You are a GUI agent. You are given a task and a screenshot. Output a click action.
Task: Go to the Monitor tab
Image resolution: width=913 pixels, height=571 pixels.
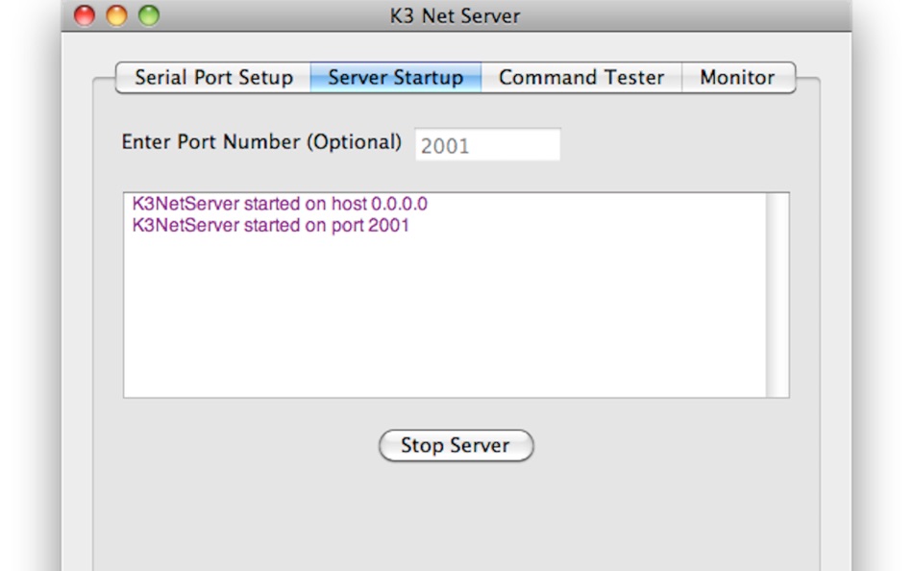pyautogui.click(x=738, y=78)
